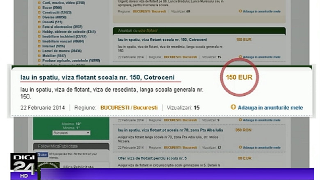Click BUCURESTI / Bucuresti region in 9-views row
This screenshot has width=320, height=180.
point(181,120)
